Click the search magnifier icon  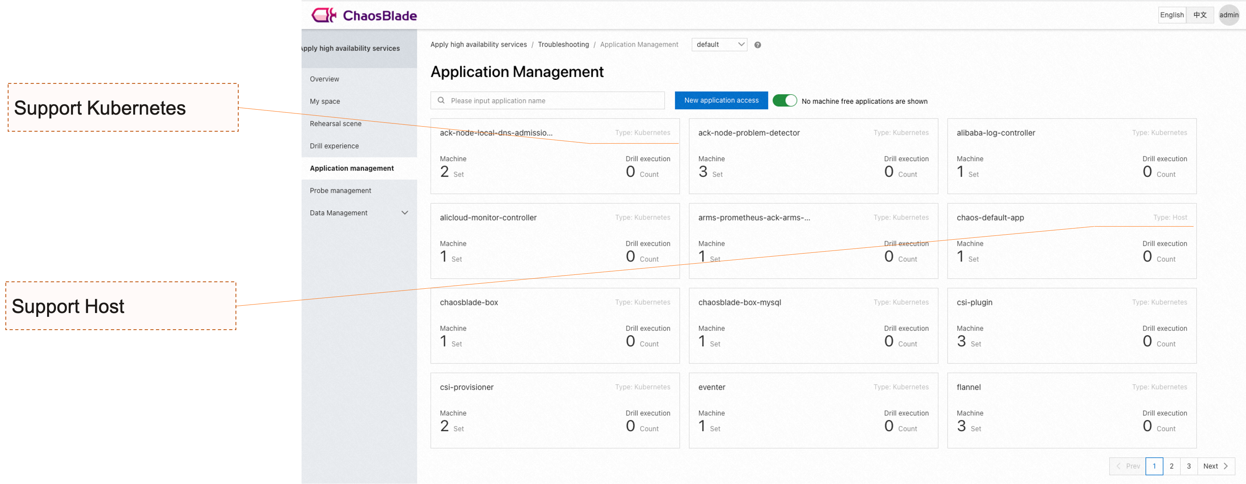coord(441,101)
